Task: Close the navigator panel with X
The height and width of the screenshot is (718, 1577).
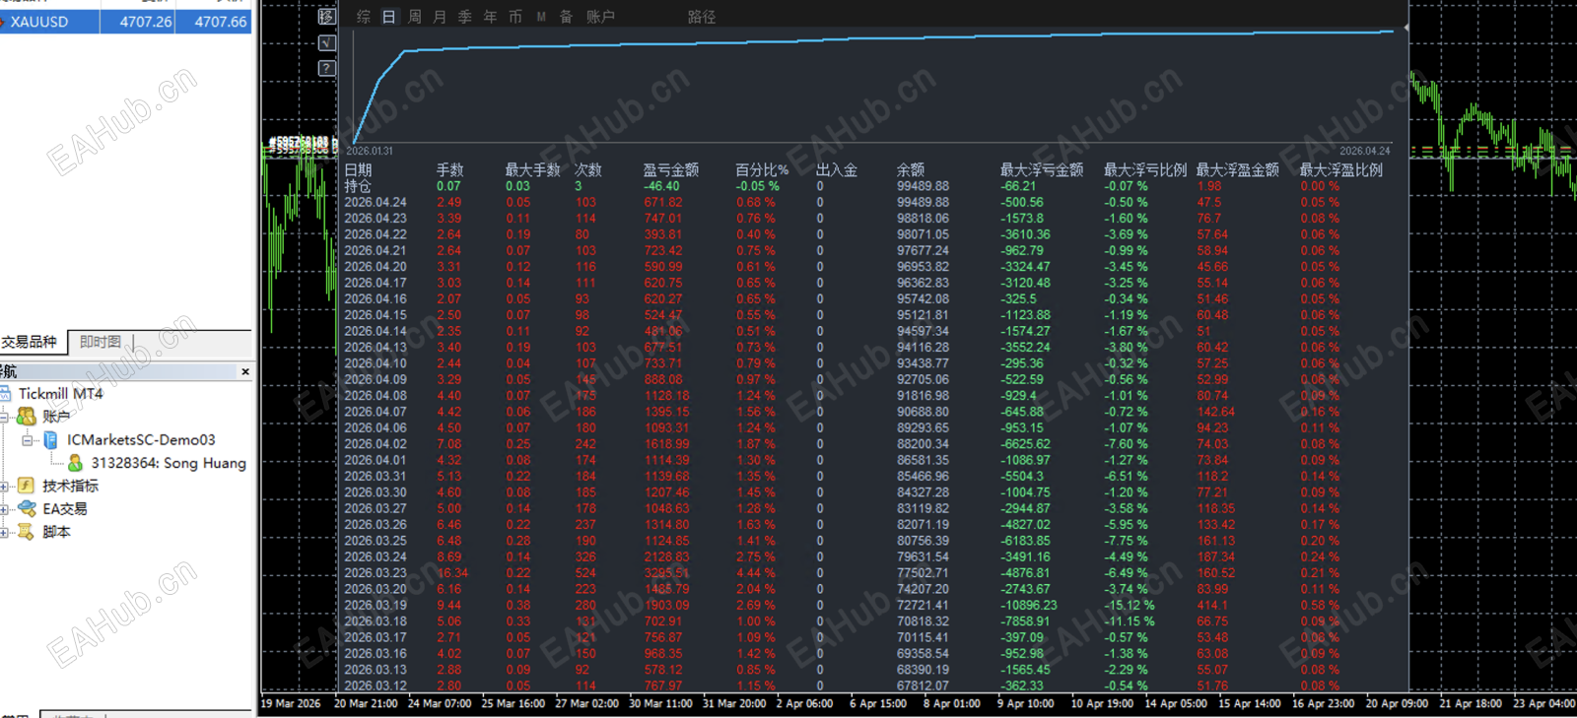Action: [x=245, y=371]
